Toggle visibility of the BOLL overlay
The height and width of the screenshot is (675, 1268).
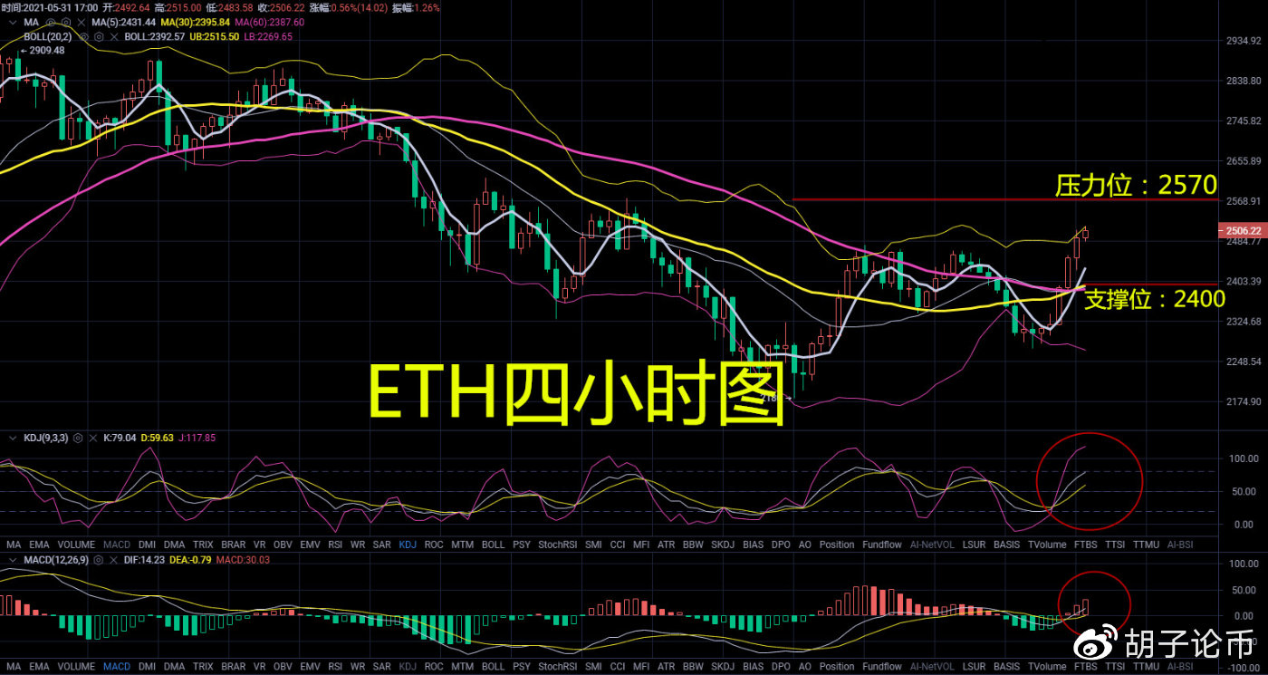(x=83, y=36)
